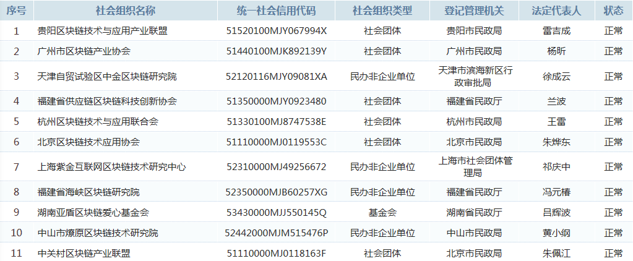Screen dimensions: 633x261
Task: Select credit code 52442000MJM515476P
Action: (x=277, y=233)
